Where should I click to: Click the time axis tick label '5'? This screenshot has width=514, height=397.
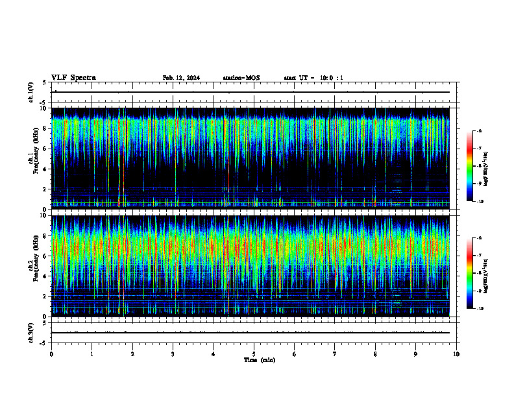pyautogui.click(x=254, y=354)
